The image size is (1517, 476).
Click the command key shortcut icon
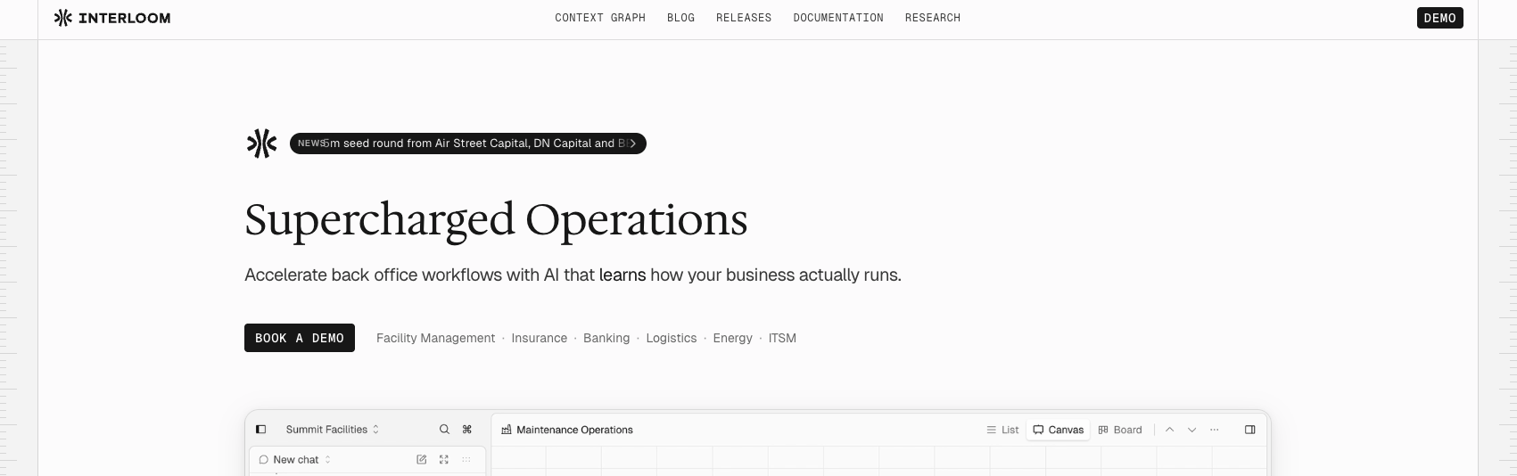click(467, 430)
